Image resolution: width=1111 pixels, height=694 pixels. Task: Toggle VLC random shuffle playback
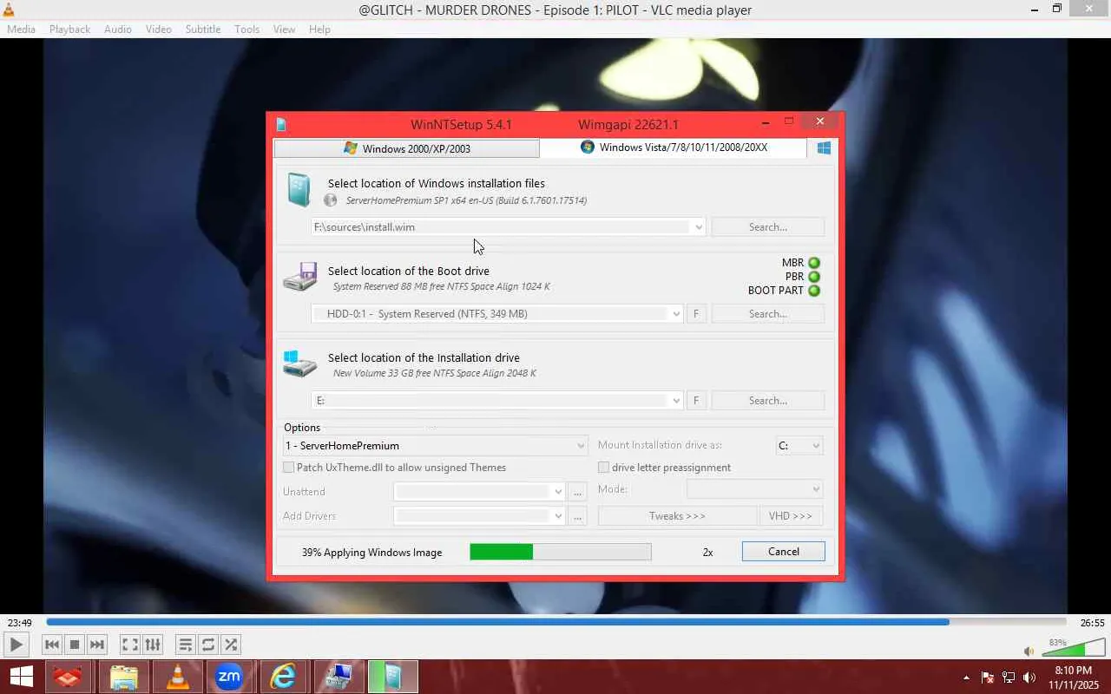tap(231, 645)
